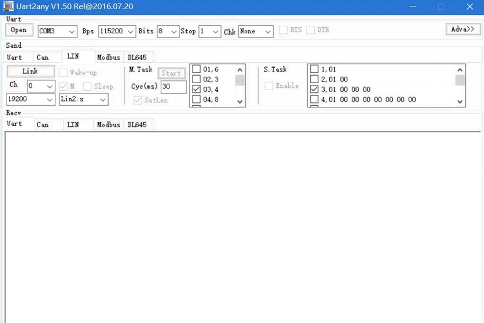Click the Start button next to M.Task
This screenshot has width=484, height=323.
(x=172, y=73)
